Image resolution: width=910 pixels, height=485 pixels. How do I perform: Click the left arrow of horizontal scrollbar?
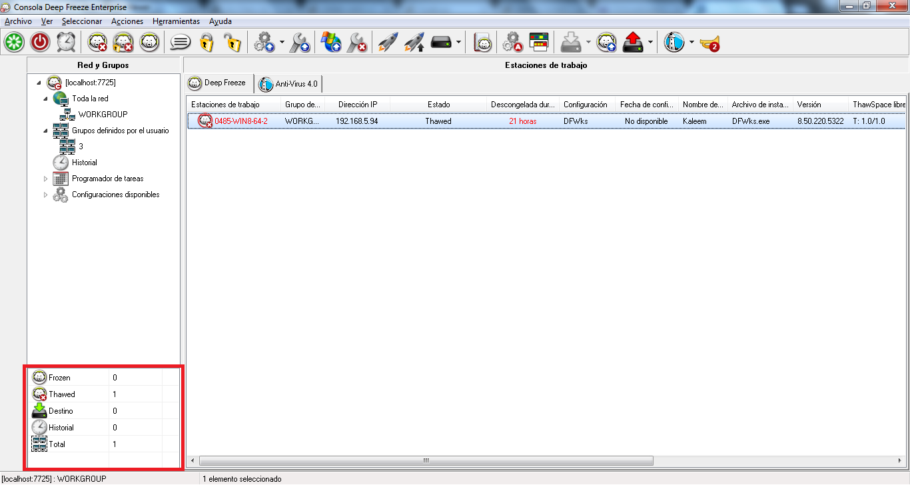coord(193,460)
